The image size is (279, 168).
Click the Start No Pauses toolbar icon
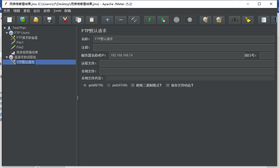(x=163, y=20)
